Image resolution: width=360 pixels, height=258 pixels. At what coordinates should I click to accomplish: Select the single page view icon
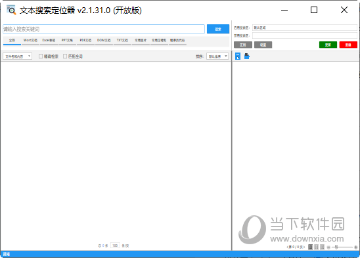311,247
